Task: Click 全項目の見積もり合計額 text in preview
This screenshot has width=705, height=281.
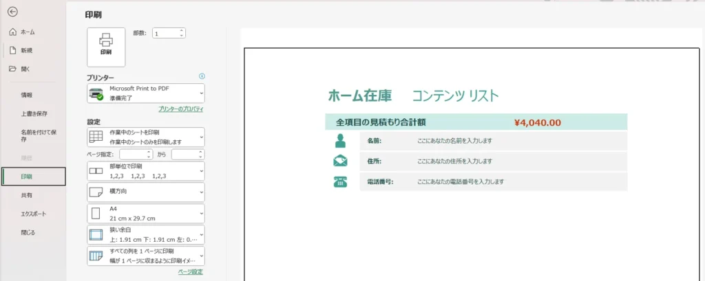Action: (380, 122)
